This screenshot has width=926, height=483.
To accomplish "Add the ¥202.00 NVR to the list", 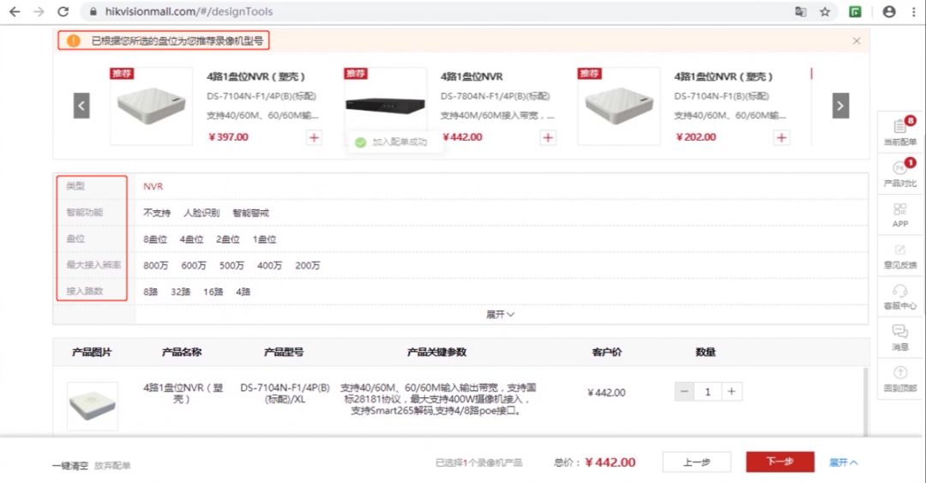I will [781, 138].
